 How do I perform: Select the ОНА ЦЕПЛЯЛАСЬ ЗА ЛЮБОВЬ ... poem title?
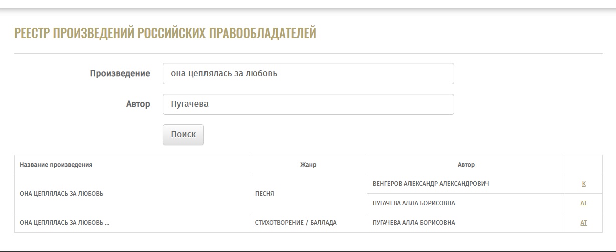coord(65,223)
